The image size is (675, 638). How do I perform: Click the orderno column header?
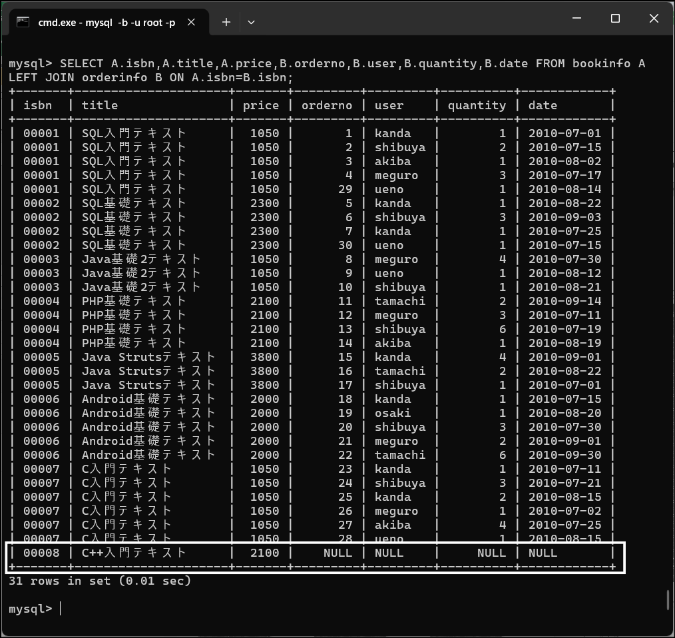click(x=327, y=105)
